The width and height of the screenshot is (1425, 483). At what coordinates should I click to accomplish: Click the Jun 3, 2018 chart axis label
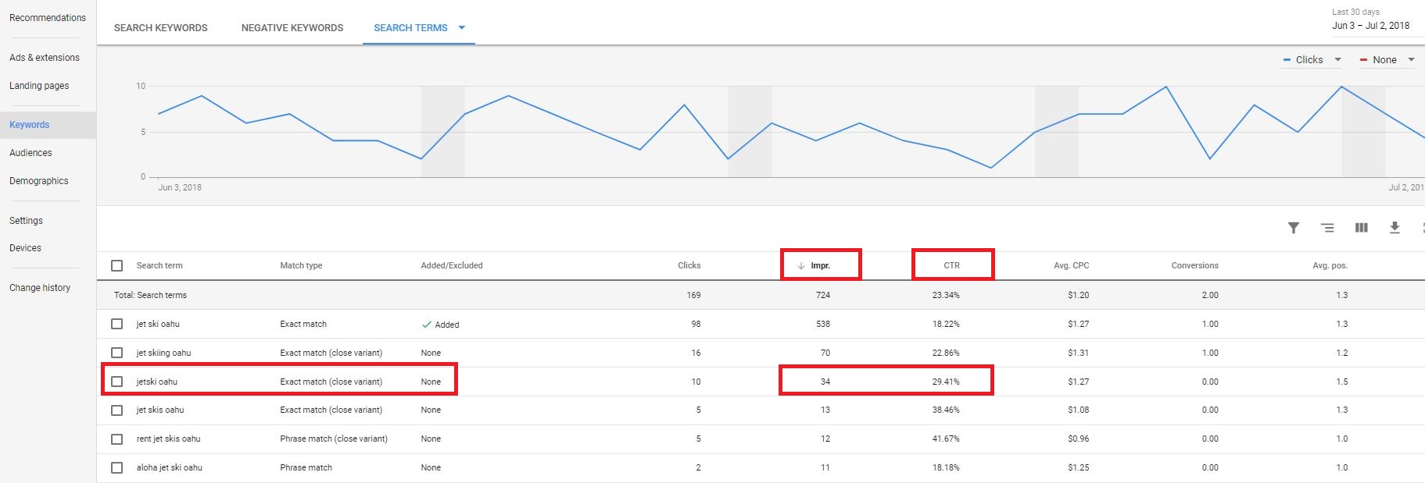point(180,187)
